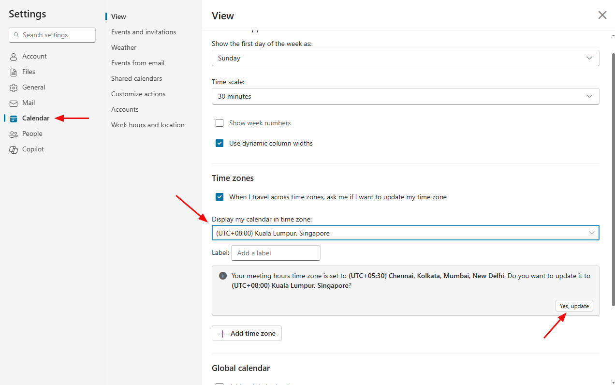This screenshot has height=385, width=615.
Task: Open the first day of week dropdown
Action: (405, 58)
